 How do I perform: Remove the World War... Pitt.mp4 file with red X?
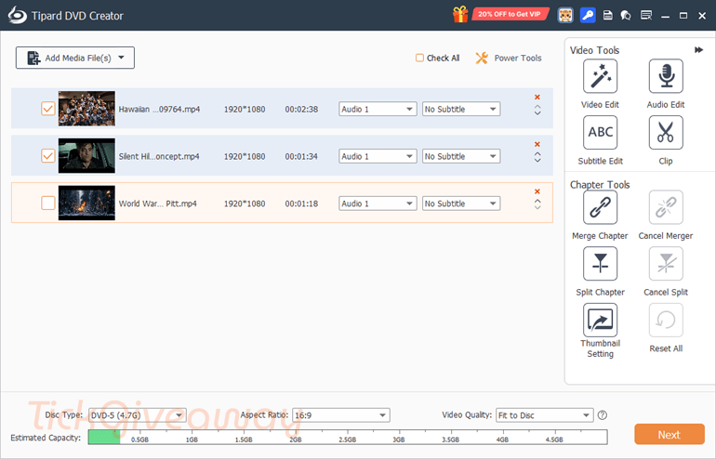point(537,191)
